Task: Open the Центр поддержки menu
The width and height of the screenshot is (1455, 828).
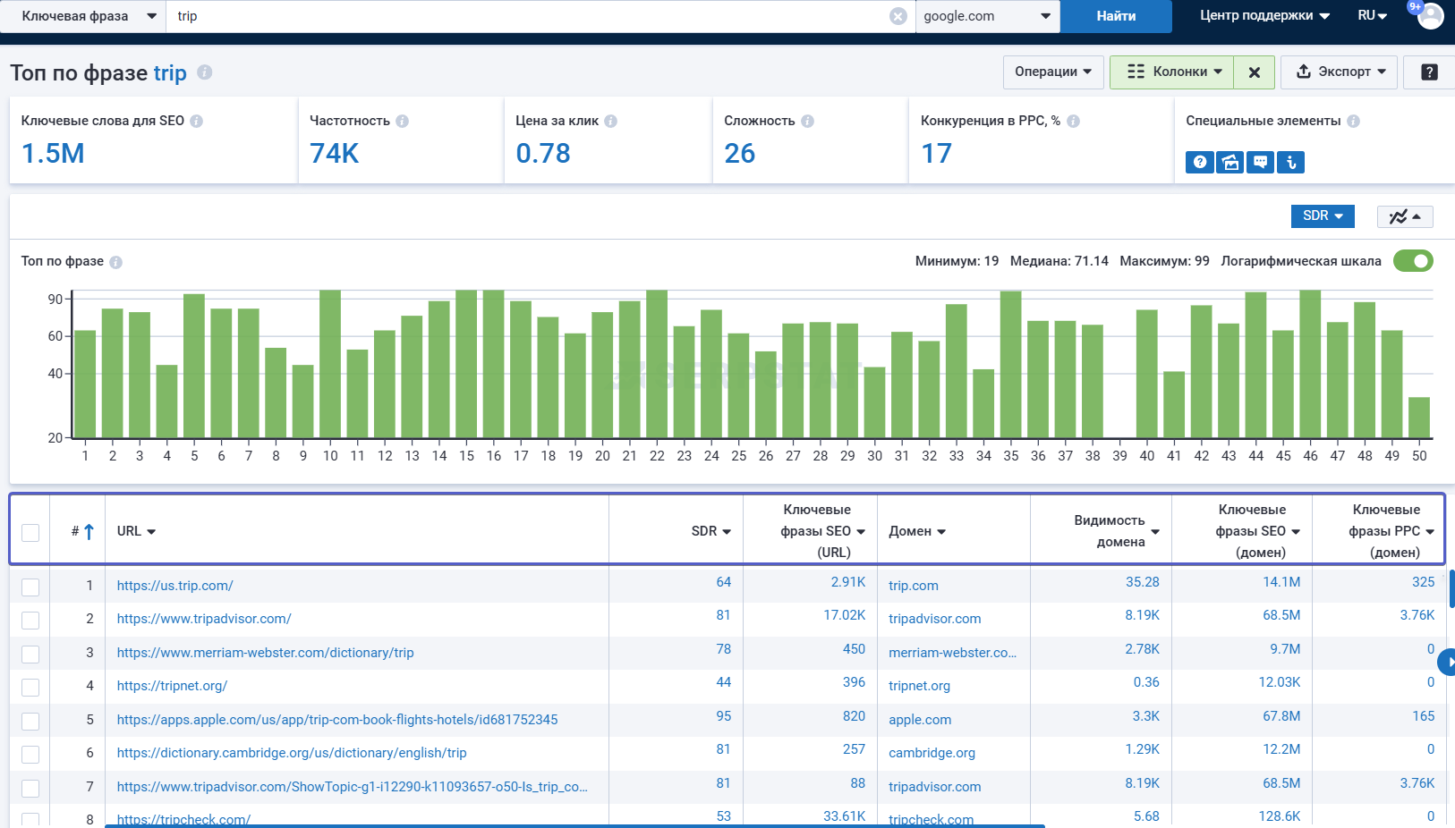Action: [x=1264, y=16]
